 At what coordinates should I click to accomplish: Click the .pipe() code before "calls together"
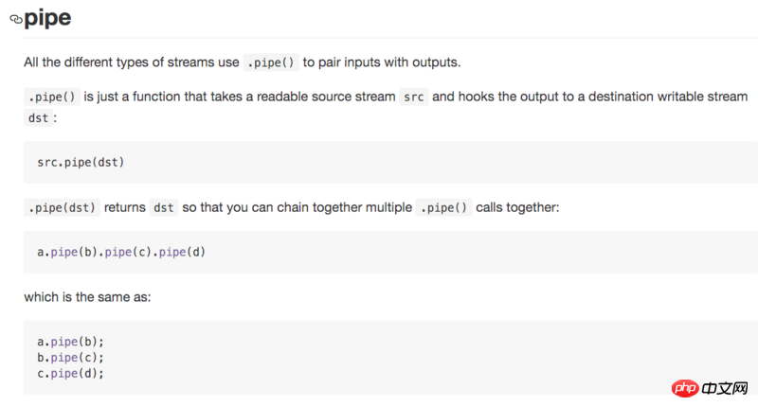coord(443,207)
